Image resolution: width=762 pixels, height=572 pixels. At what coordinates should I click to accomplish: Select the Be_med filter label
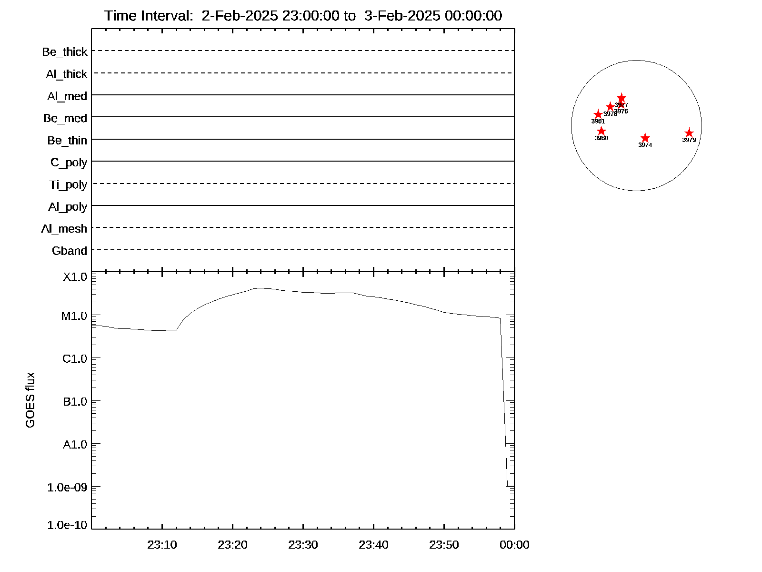[65, 118]
